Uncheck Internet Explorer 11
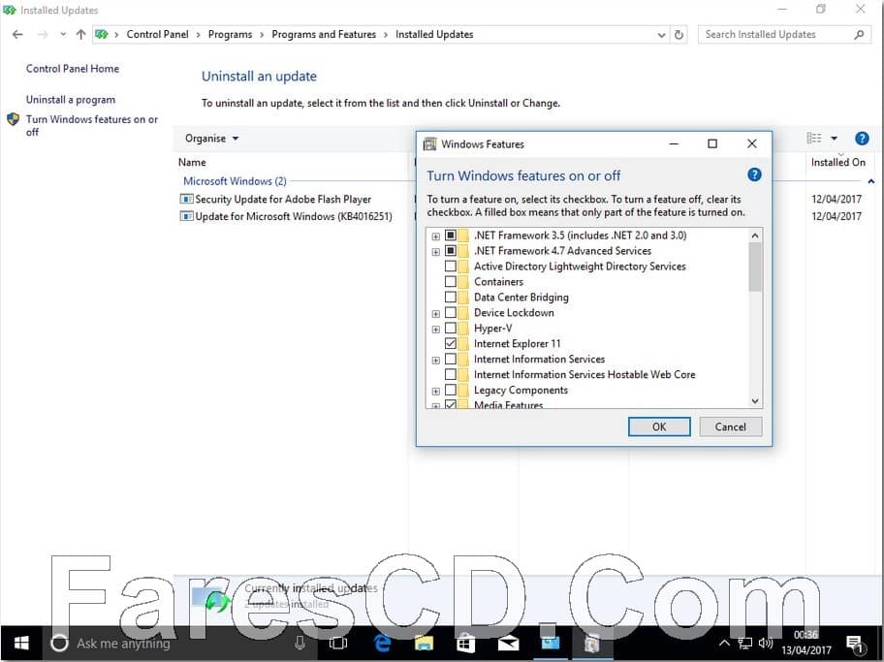 pyautogui.click(x=451, y=343)
